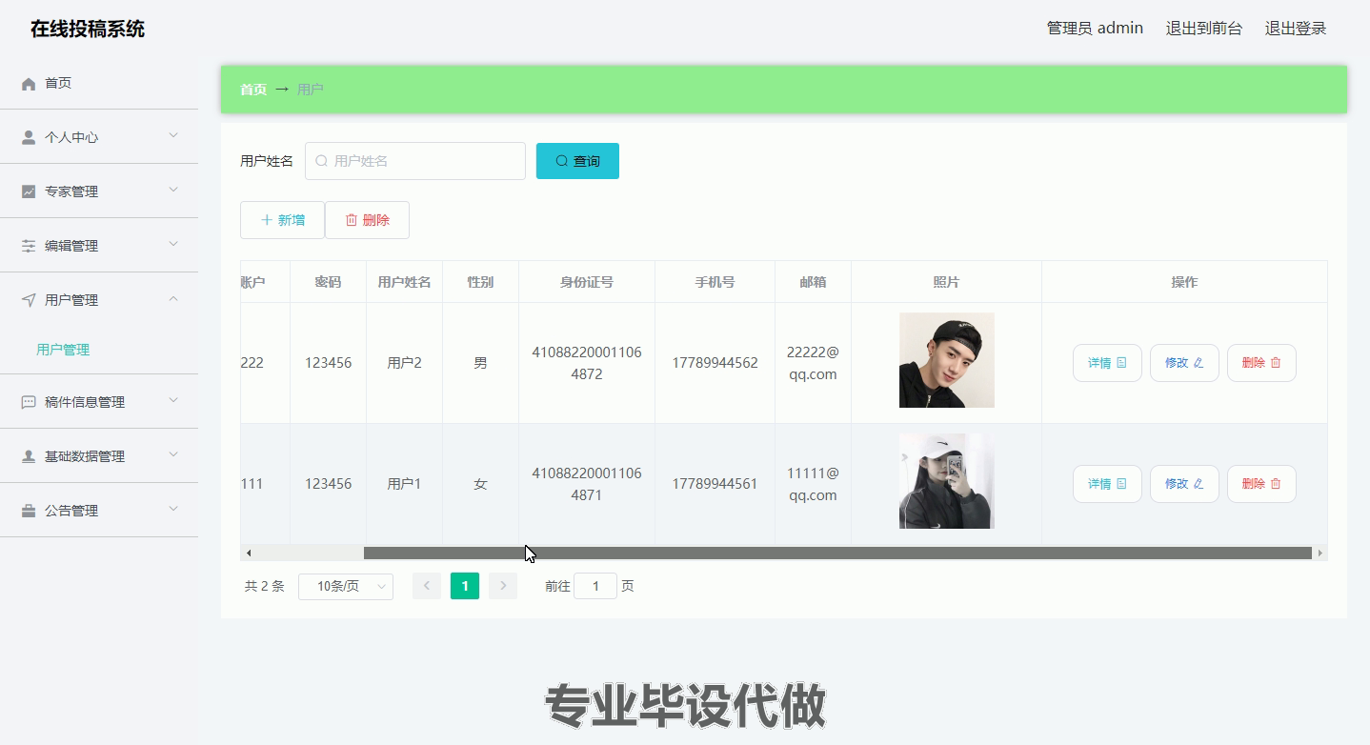Click 详情 for 用户1

1107,484
